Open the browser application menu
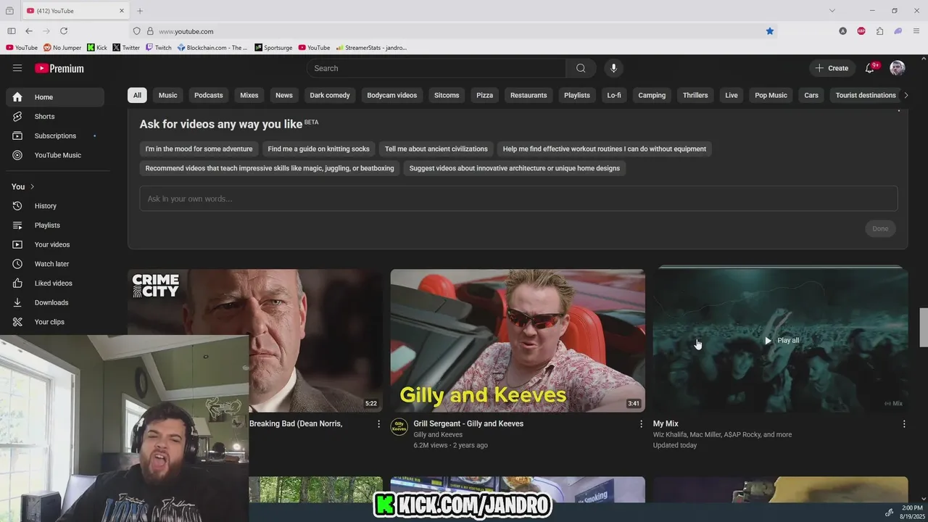The width and height of the screenshot is (928, 522). 917,31
